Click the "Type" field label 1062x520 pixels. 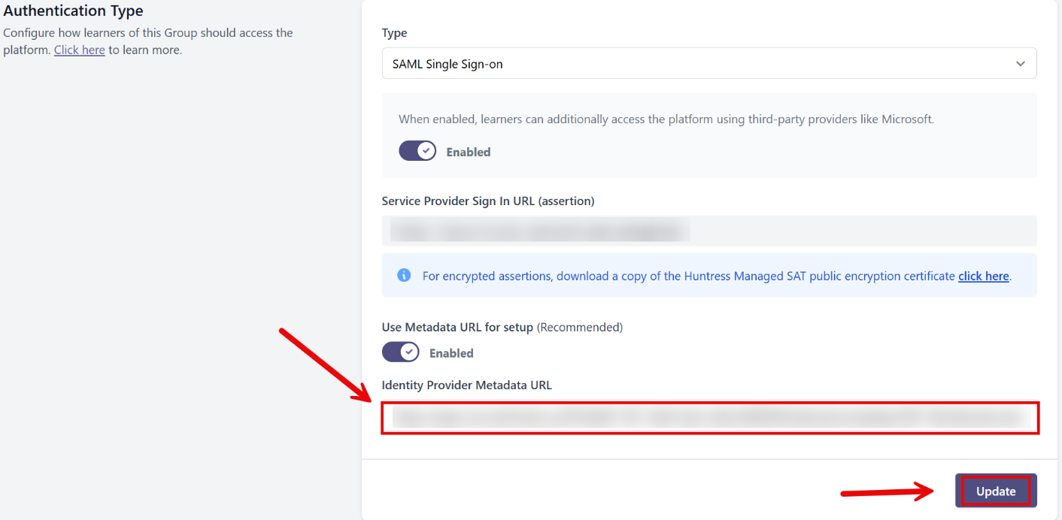(x=394, y=33)
